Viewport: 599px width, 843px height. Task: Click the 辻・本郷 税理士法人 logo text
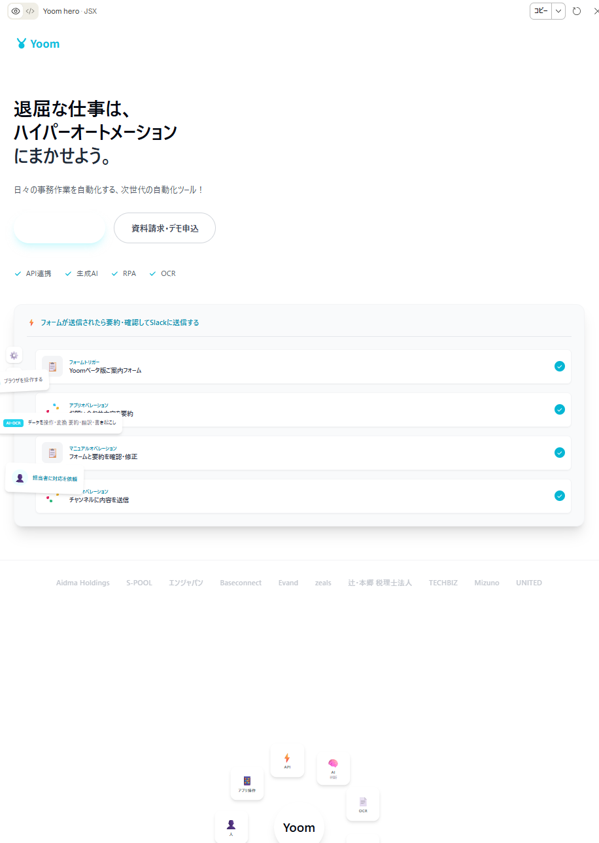[x=380, y=583]
